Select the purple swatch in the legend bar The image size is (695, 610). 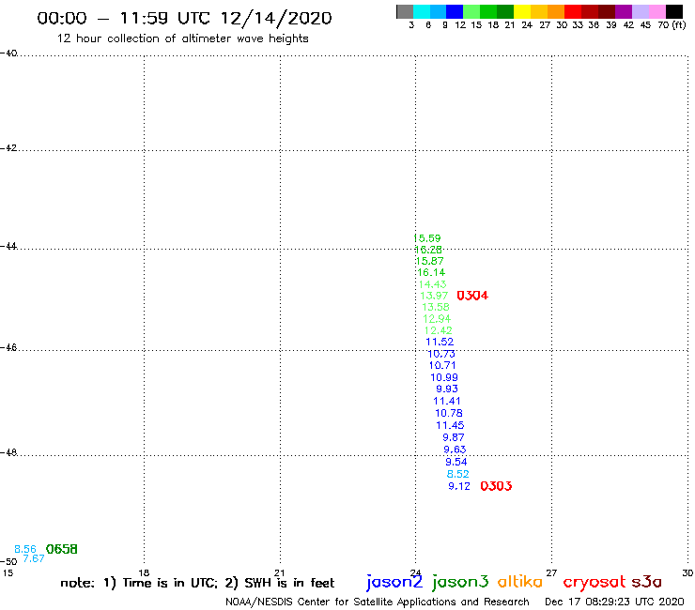624,11
